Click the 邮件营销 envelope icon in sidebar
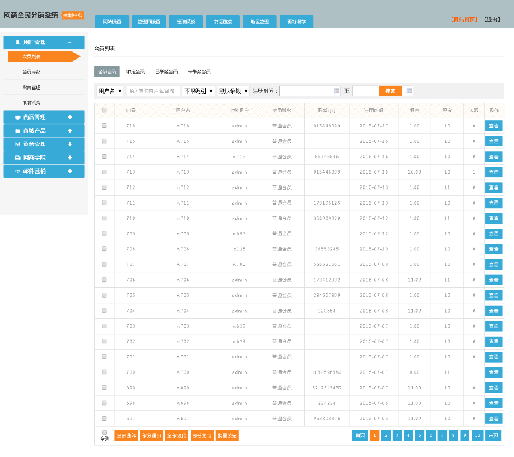 [18, 171]
